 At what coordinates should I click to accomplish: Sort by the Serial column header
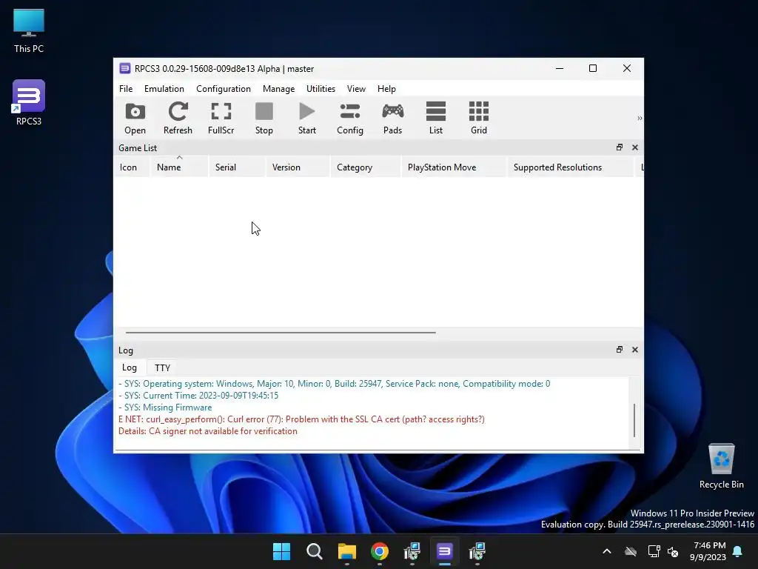(x=237, y=167)
